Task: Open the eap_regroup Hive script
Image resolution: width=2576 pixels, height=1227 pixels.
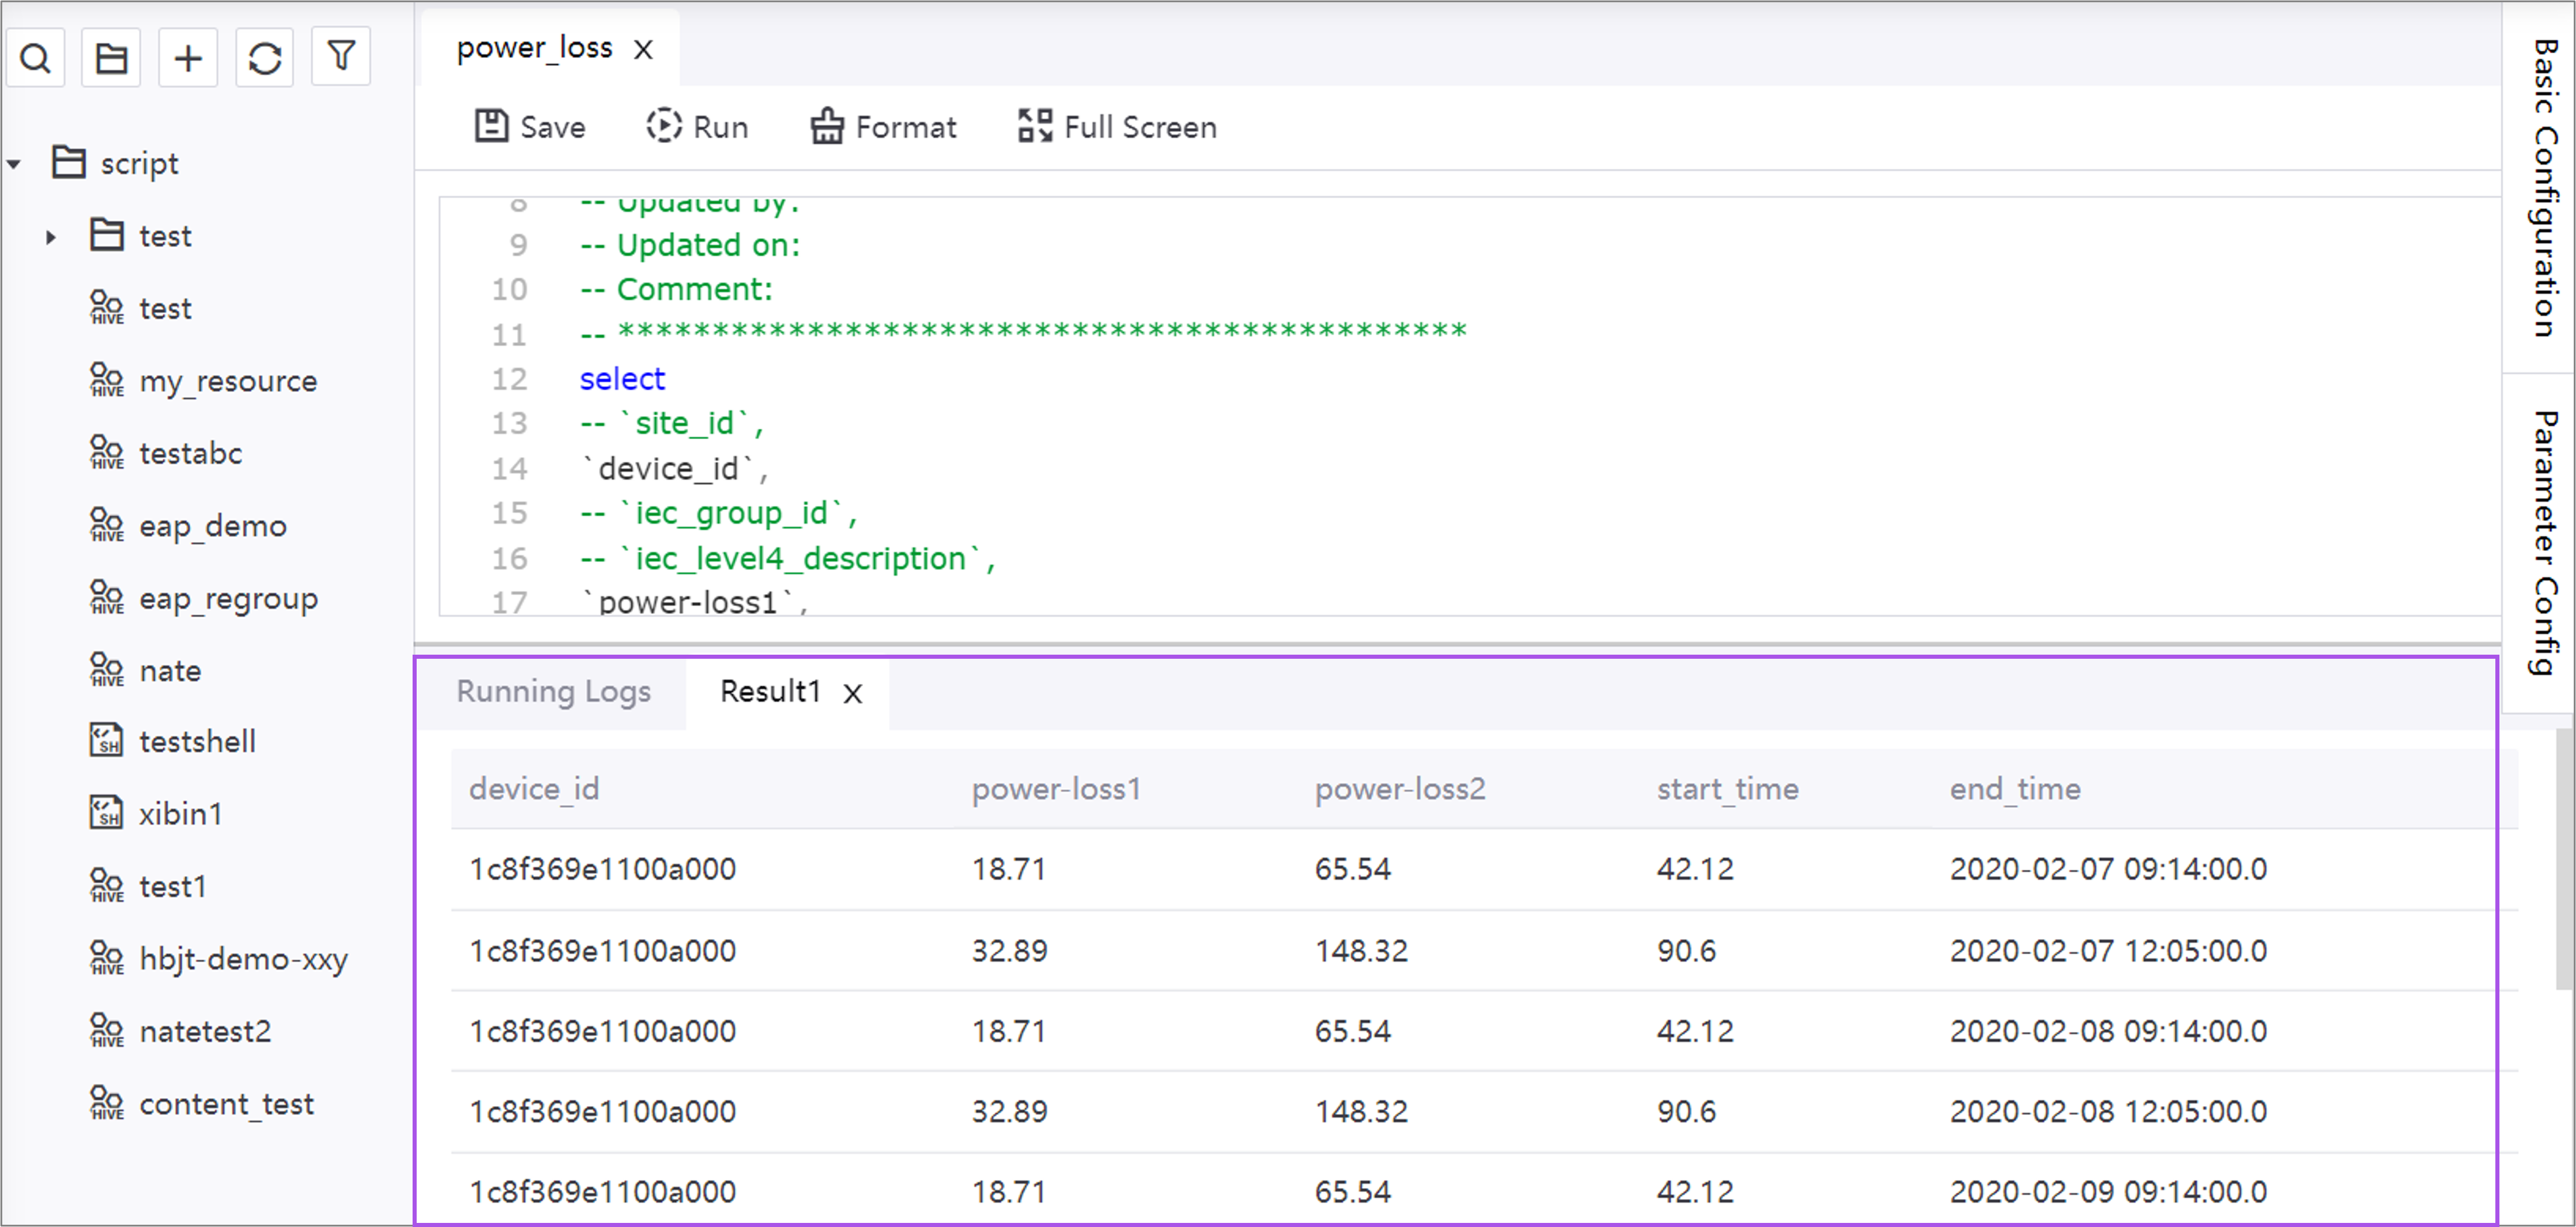Action: point(228,599)
